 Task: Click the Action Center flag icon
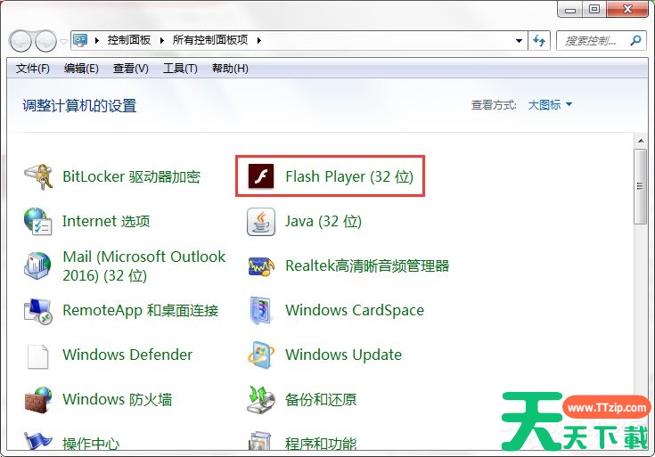37,441
